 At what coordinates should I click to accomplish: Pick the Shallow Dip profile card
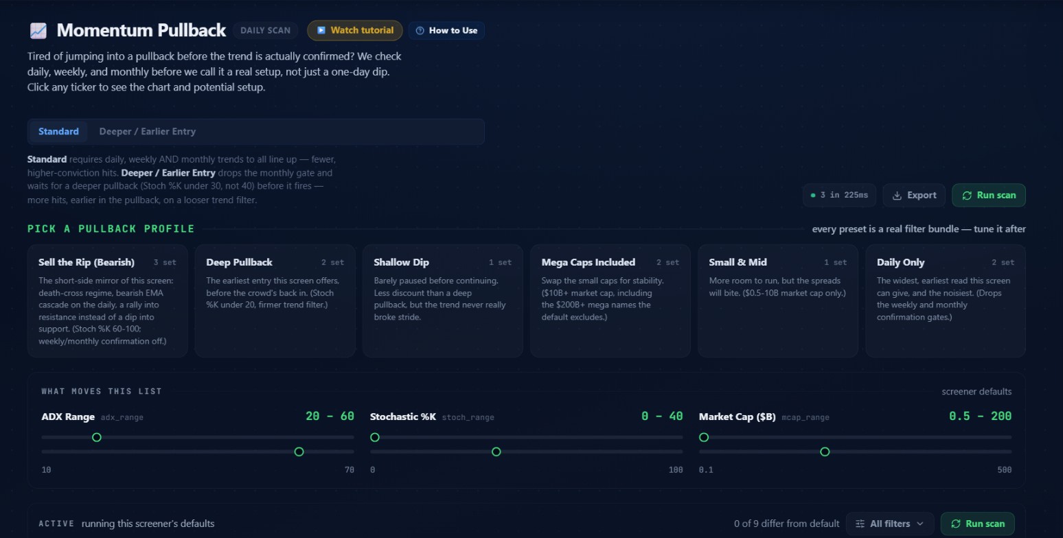(443, 301)
